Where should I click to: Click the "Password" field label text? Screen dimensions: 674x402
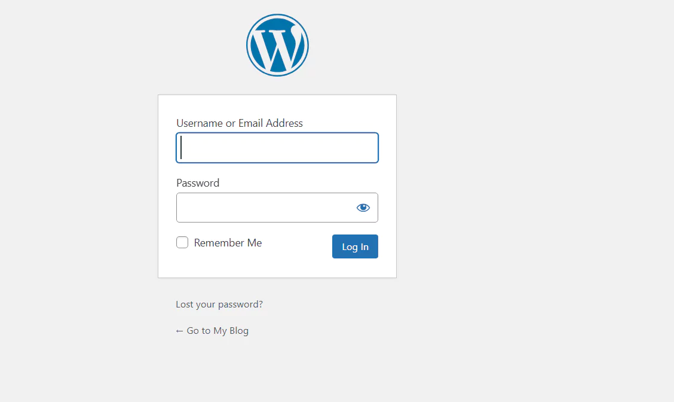pyautogui.click(x=198, y=183)
